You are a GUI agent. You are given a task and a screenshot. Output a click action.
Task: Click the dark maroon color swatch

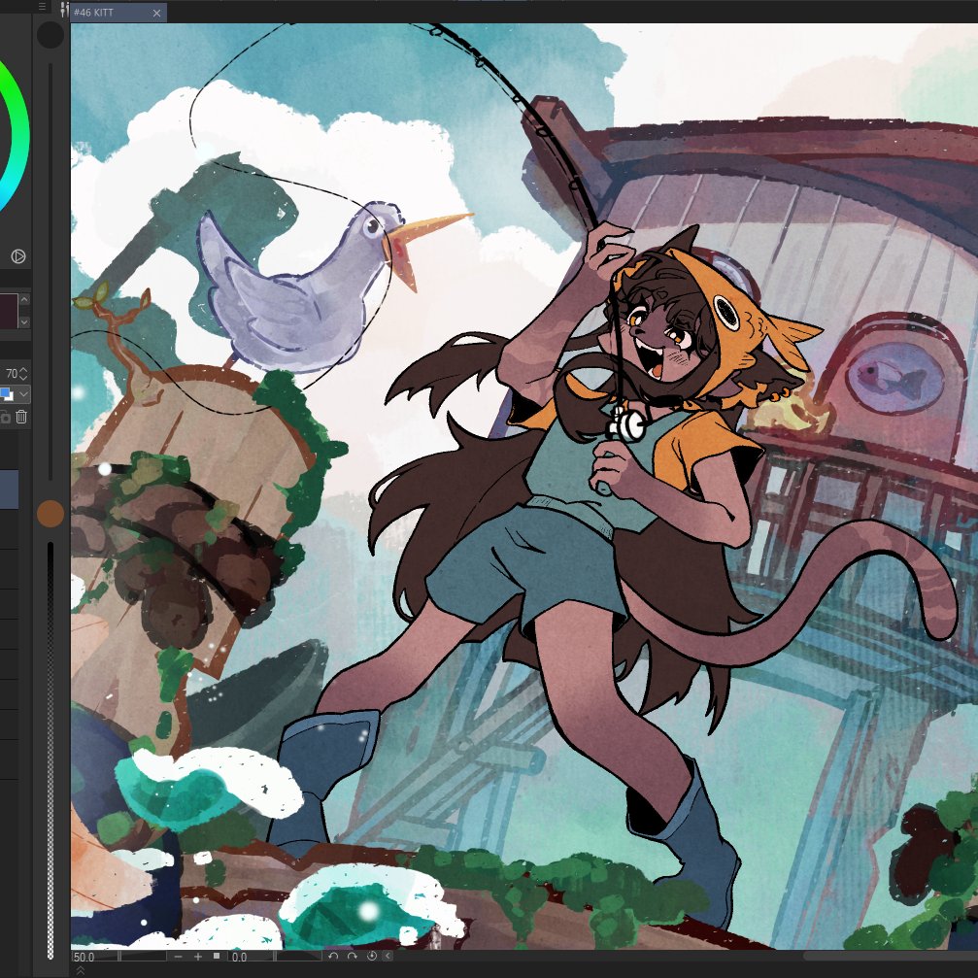(x=8, y=311)
